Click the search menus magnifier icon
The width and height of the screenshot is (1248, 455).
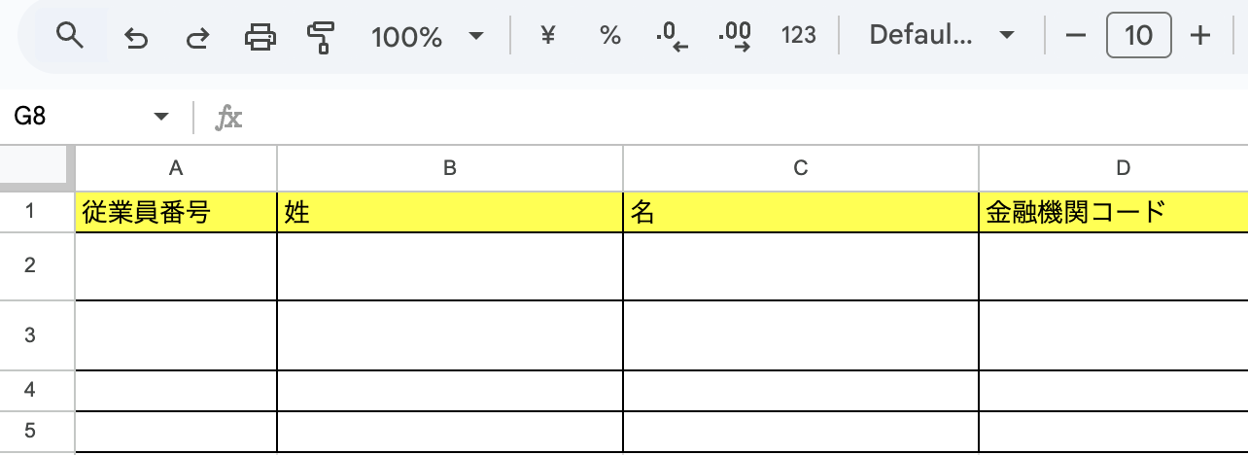[69, 36]
